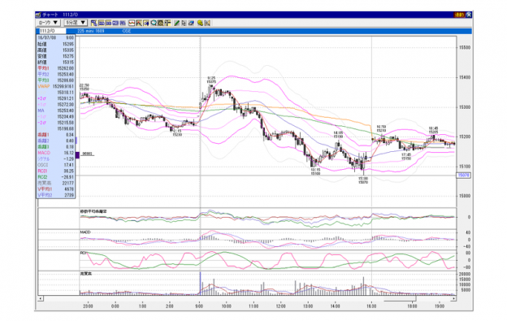
Task: Click the symbol code field 1112/O
Action: pos(52,31)
